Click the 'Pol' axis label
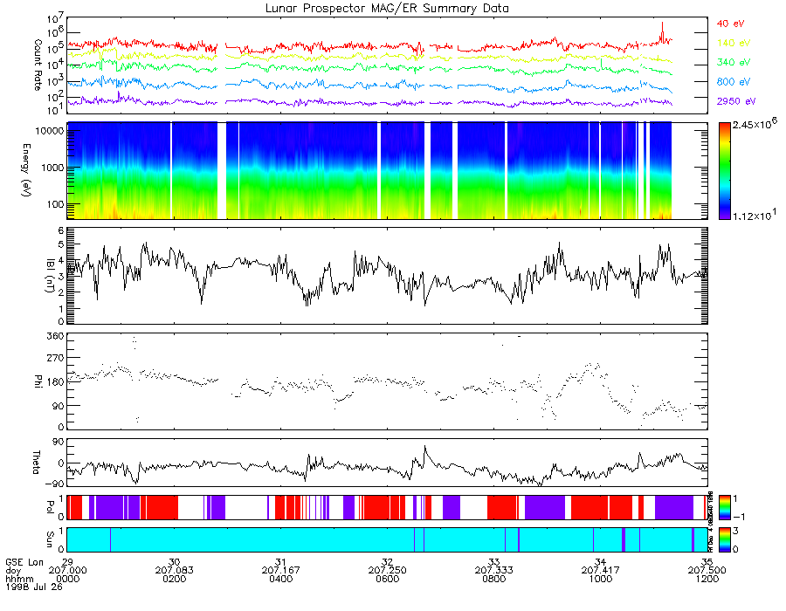786x611 pixels. pyautogui.click(x=50, y=507)
